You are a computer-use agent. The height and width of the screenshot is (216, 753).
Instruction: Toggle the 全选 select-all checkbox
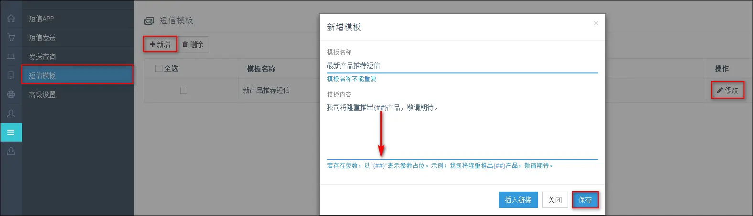(159, 69)
